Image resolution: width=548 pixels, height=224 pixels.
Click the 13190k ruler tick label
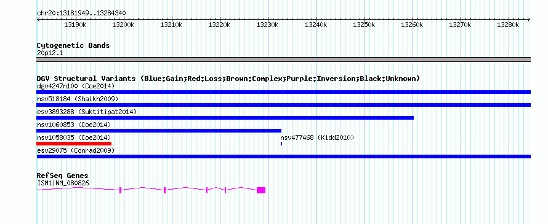(x=75, y=25)
